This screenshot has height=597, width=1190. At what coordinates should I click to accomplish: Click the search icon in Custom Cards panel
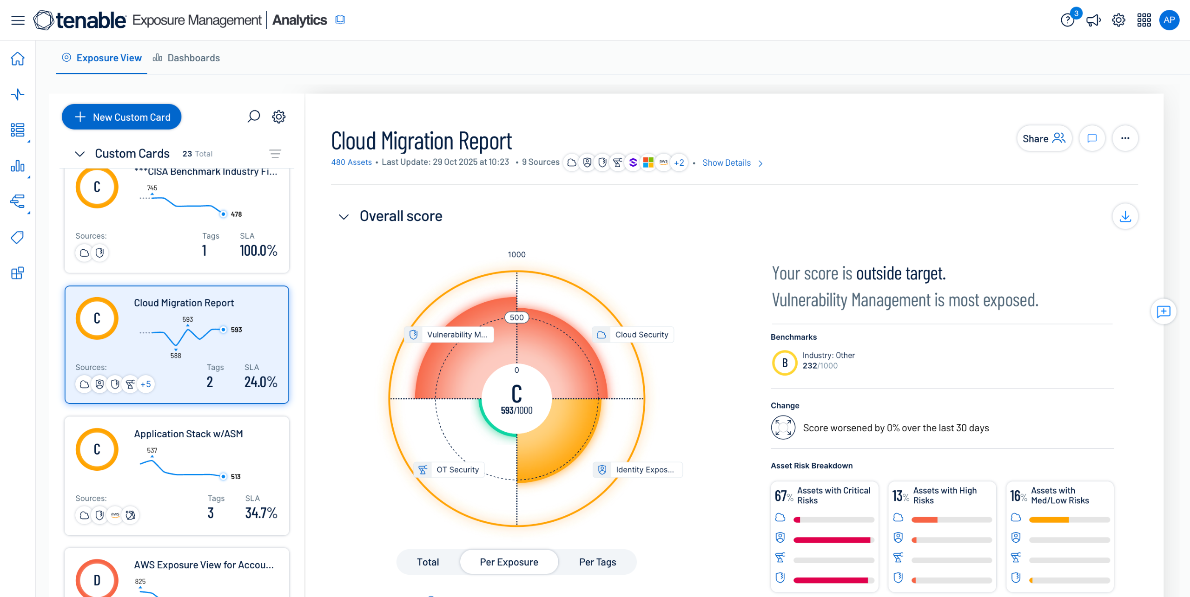[253, 116]
